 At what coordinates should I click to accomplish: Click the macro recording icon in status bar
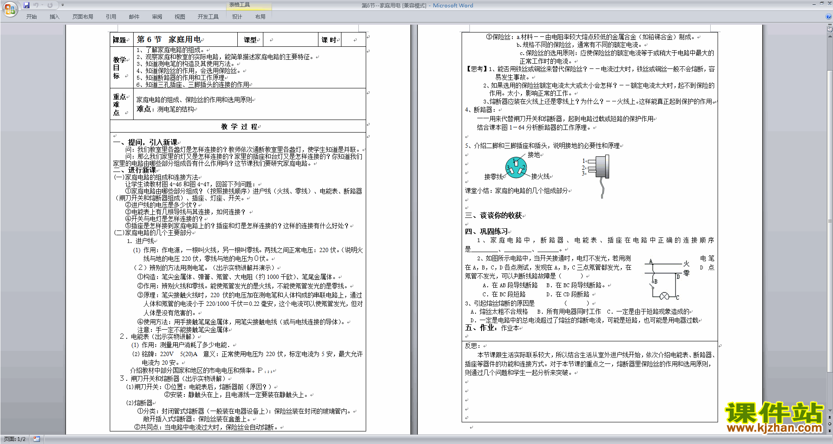[x=36, y=439]
